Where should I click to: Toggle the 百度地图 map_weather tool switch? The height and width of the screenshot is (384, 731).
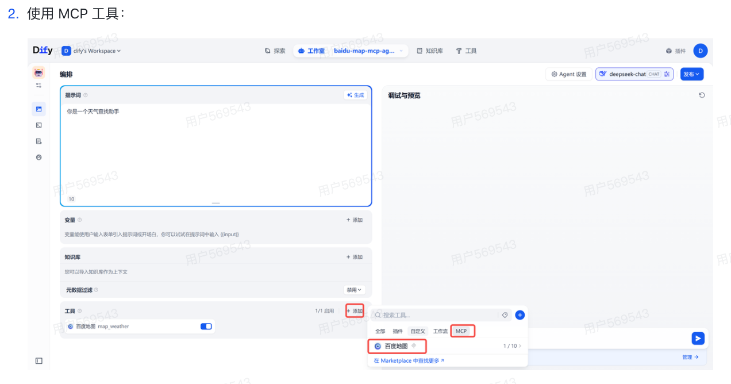206,326
